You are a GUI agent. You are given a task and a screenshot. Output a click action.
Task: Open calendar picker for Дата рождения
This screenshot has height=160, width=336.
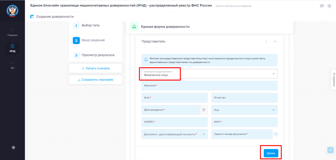point(204,110)
